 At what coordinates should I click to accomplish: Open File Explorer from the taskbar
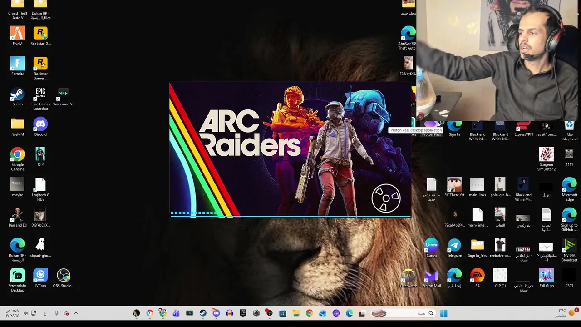(296, 313)
